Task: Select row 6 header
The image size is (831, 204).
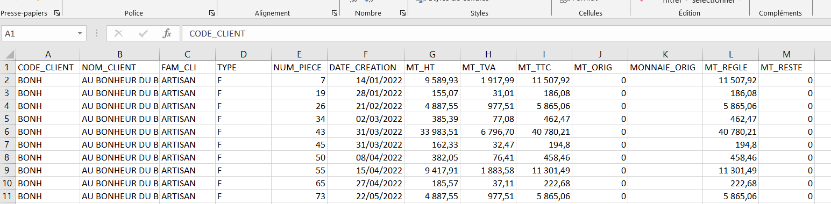Action: point(8,132)
